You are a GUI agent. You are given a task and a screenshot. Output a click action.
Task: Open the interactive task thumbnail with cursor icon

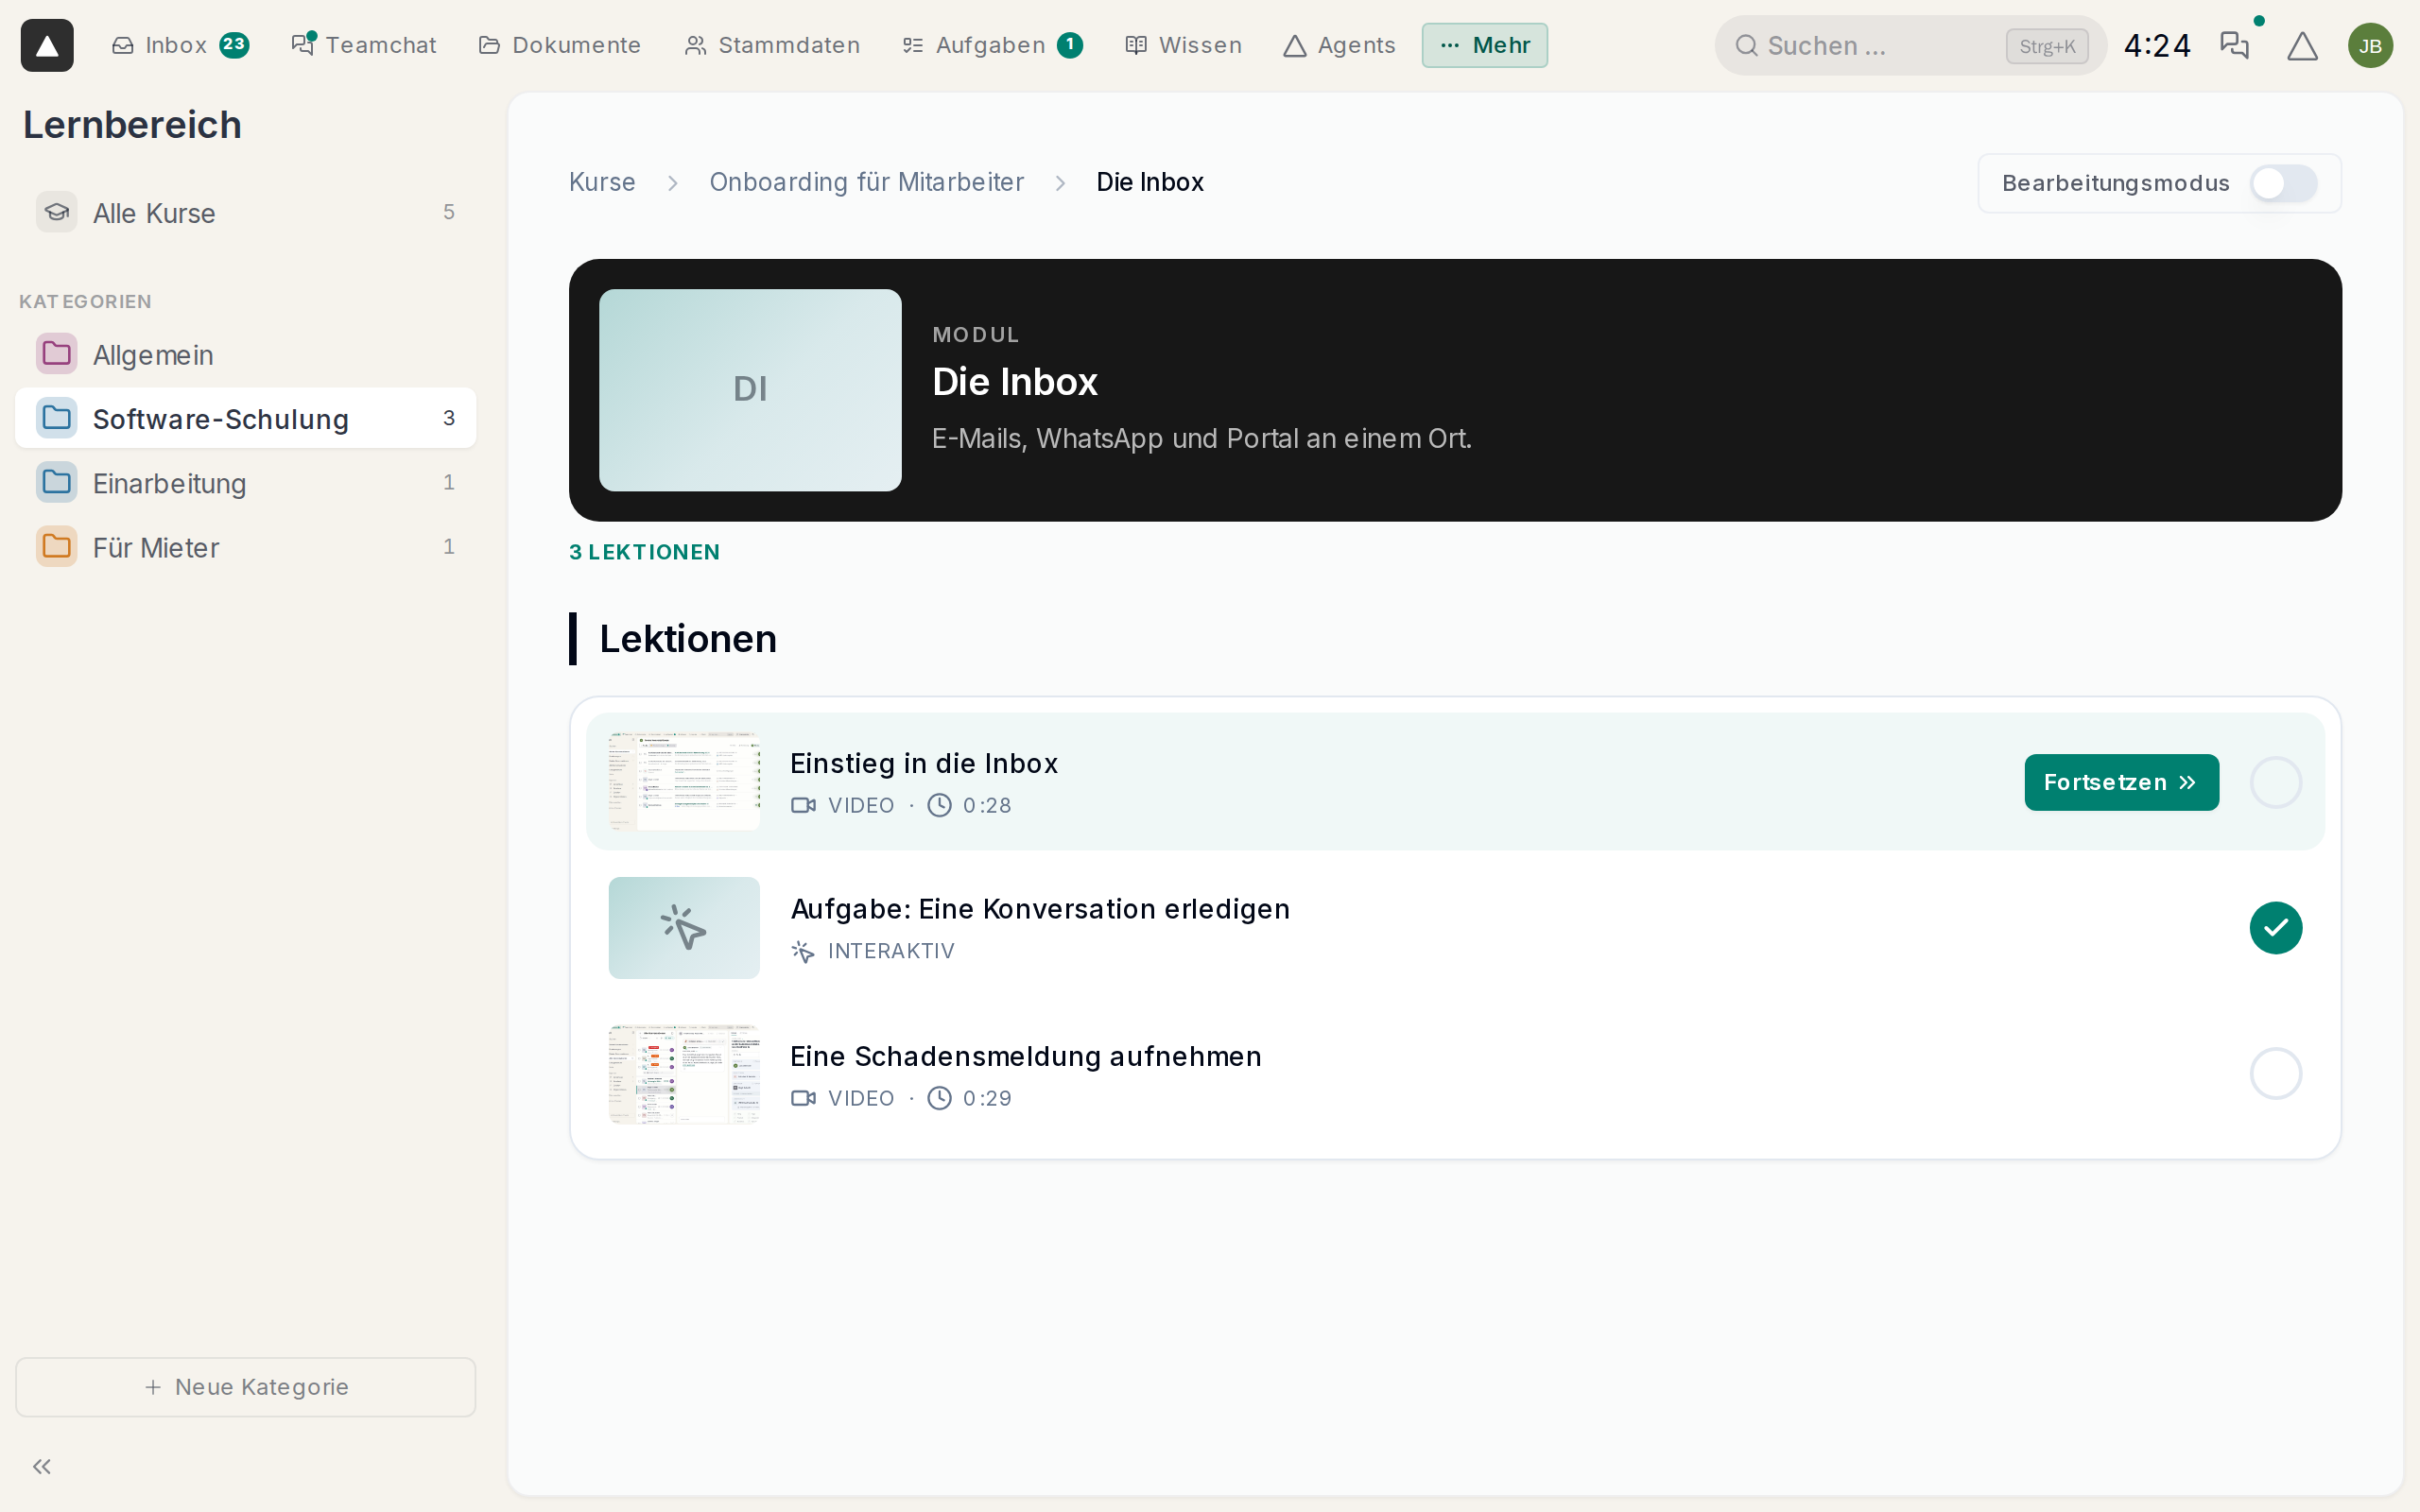pos(684,928)
